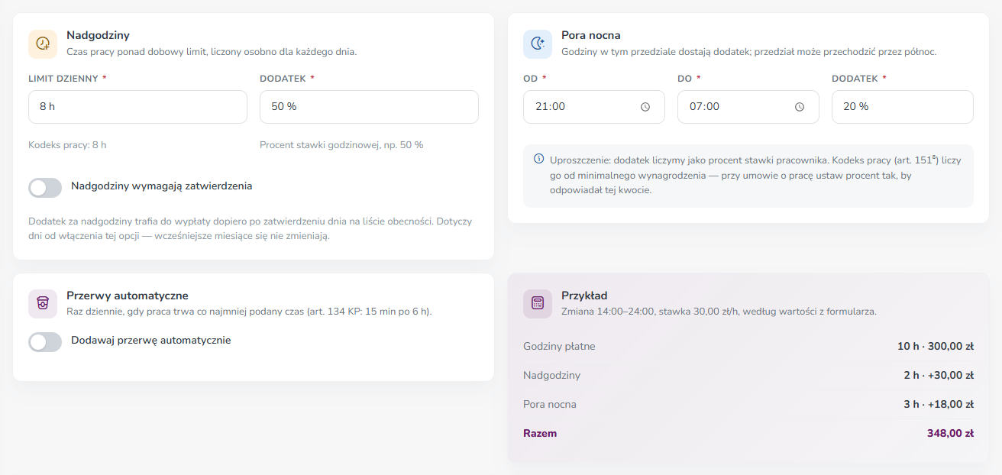
Task: Click the note starting Dodatek za nadgodziny trafia
Action: click(250, 228)
